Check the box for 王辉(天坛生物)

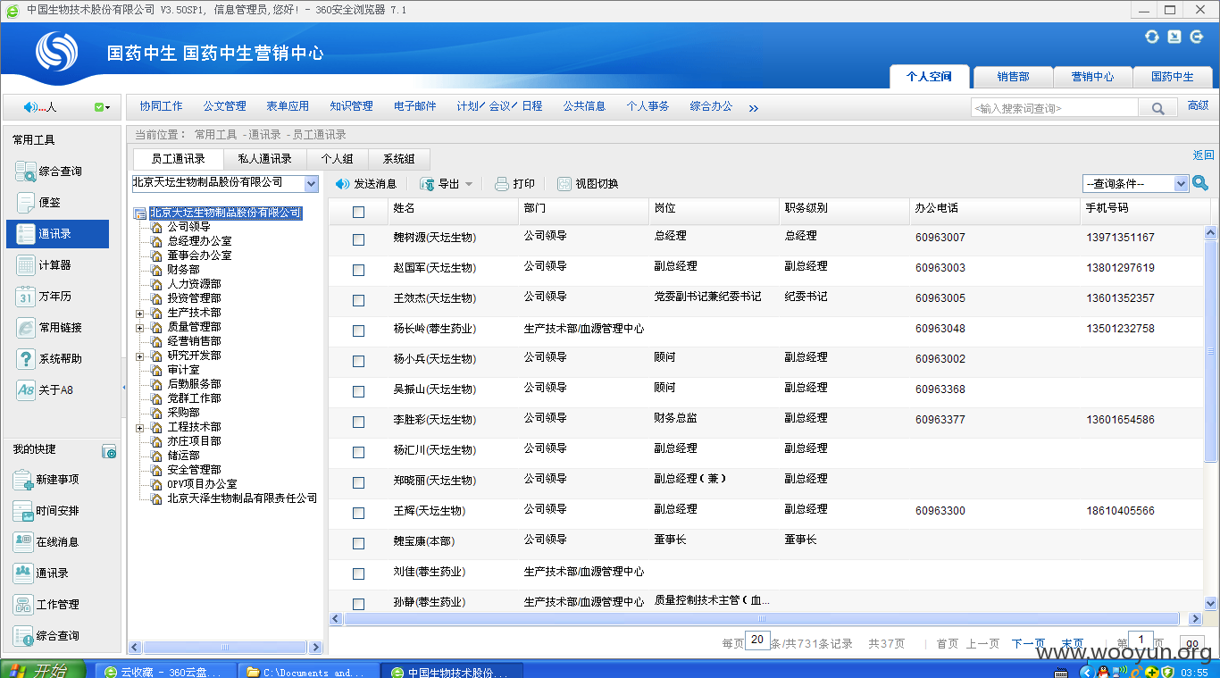(358, 513)
